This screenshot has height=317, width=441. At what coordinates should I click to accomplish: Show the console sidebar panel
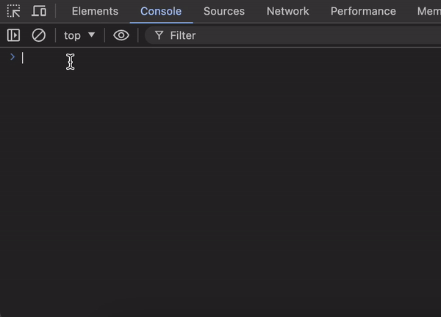pos(13,35)
